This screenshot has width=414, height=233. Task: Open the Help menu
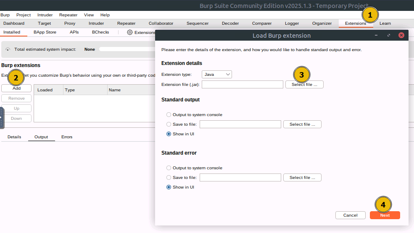pyautogui.click(x=105, y=15)
